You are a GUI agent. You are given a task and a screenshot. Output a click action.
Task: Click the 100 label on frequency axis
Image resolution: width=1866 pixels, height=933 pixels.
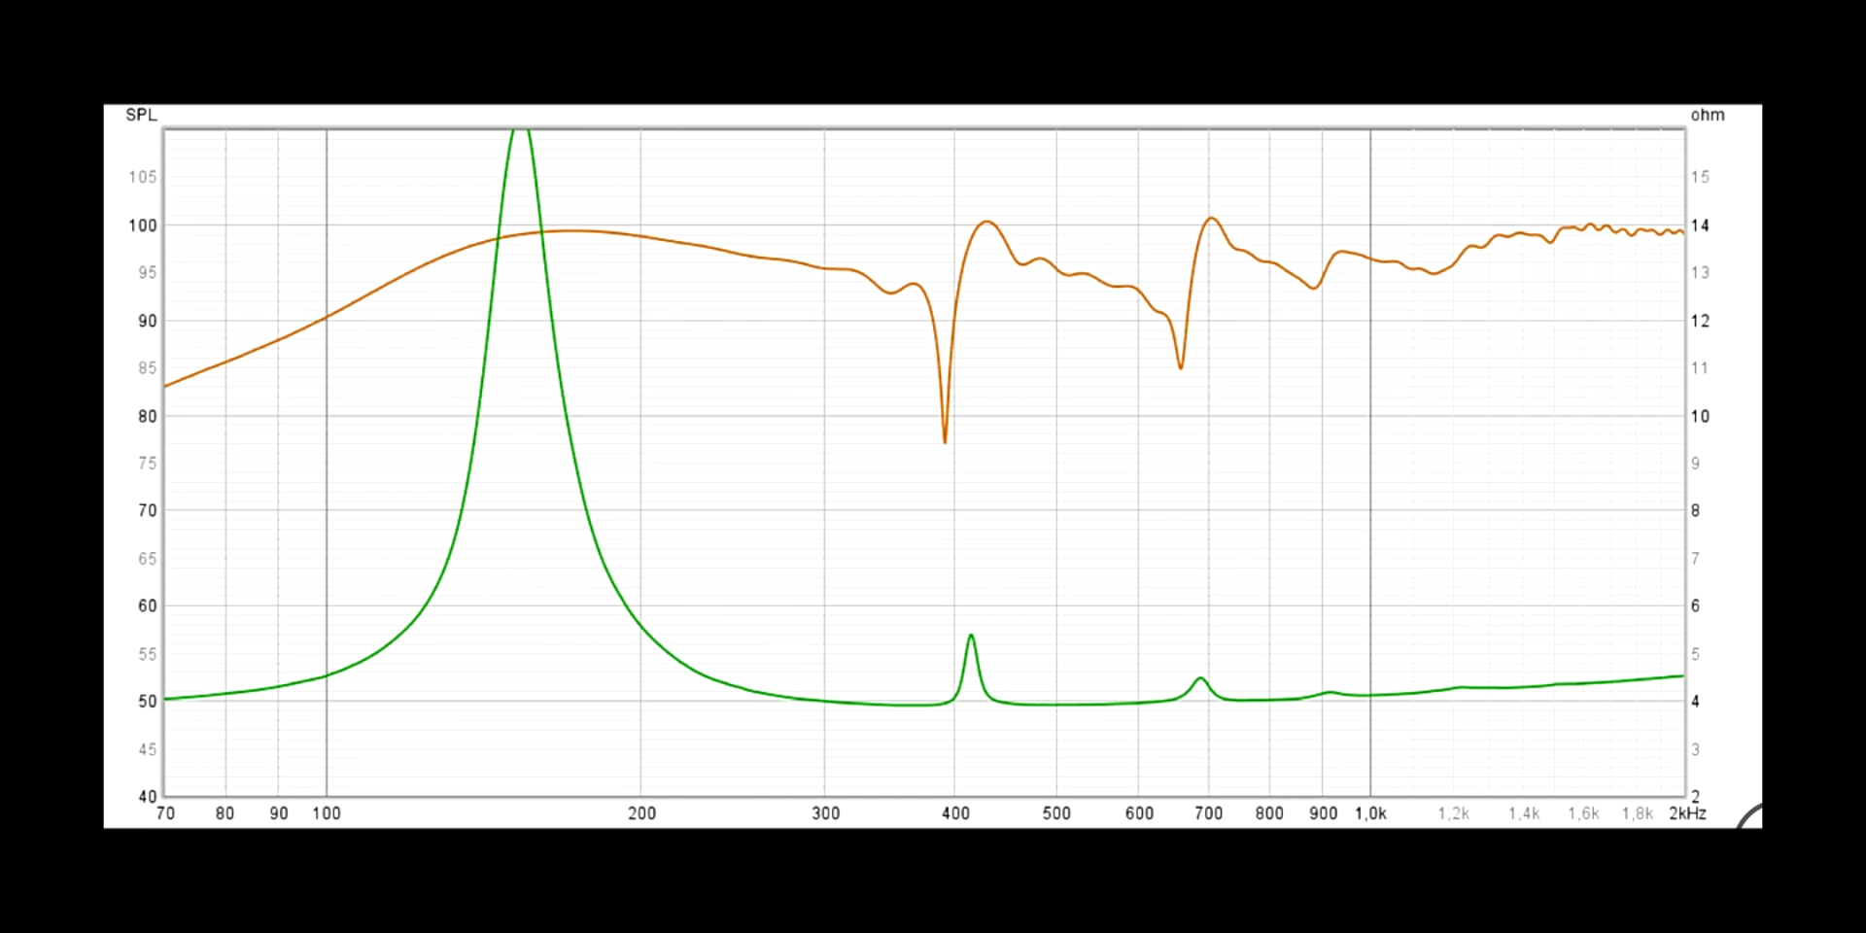[327, 813]
